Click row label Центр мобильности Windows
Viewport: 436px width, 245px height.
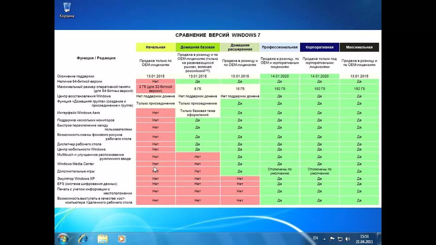pos(81,149)
